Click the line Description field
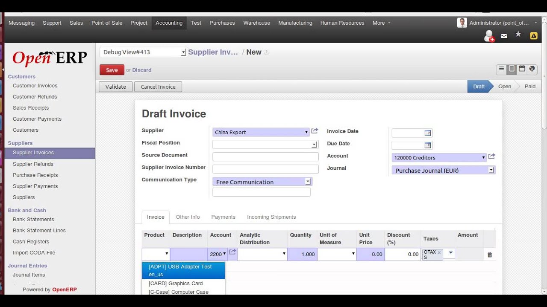Screen dimensions: 547x307 [188, 254]
